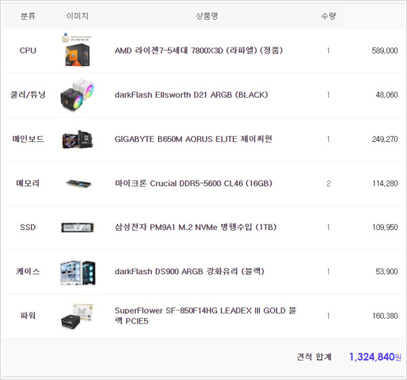Open the Samsung PM9A1 SSD image
The width and height of the screenshot is (407, 380).
[x=77, y=227]
